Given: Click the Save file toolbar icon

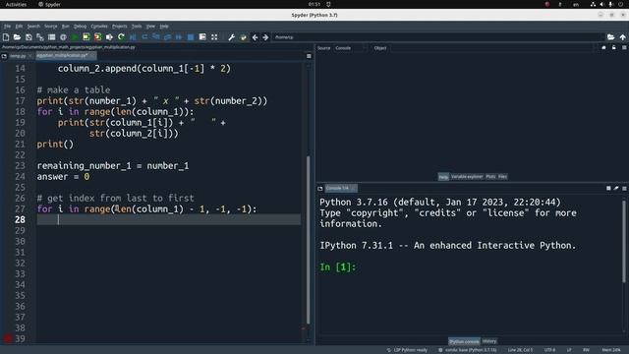Looking at the screenshot, I should tap(29, 37).
